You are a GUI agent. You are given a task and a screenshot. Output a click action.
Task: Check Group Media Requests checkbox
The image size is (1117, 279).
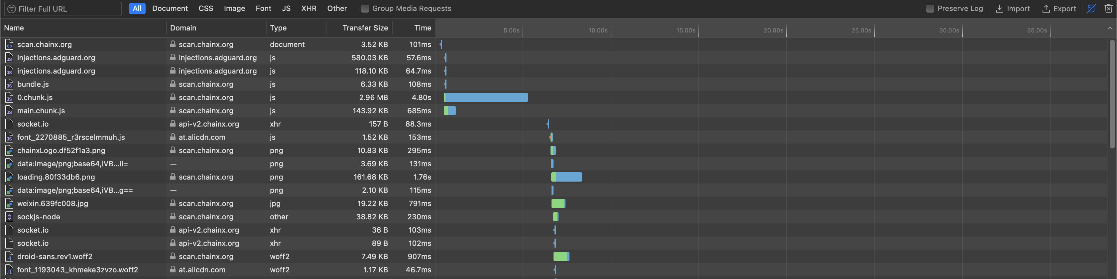click(365, 9)
